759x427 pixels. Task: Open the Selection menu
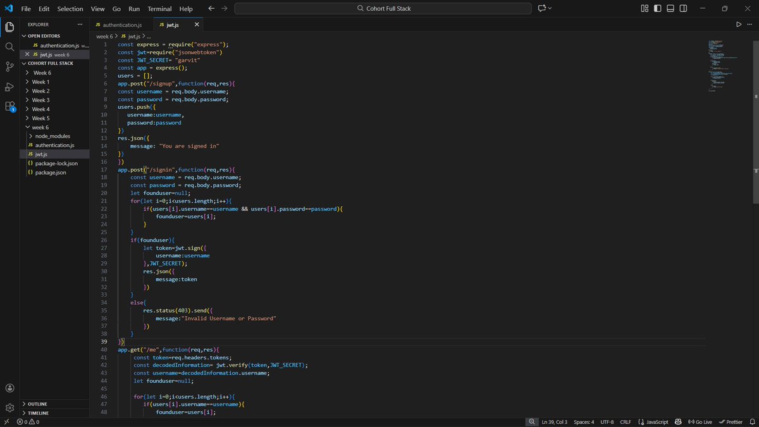(x=70, y=9)
